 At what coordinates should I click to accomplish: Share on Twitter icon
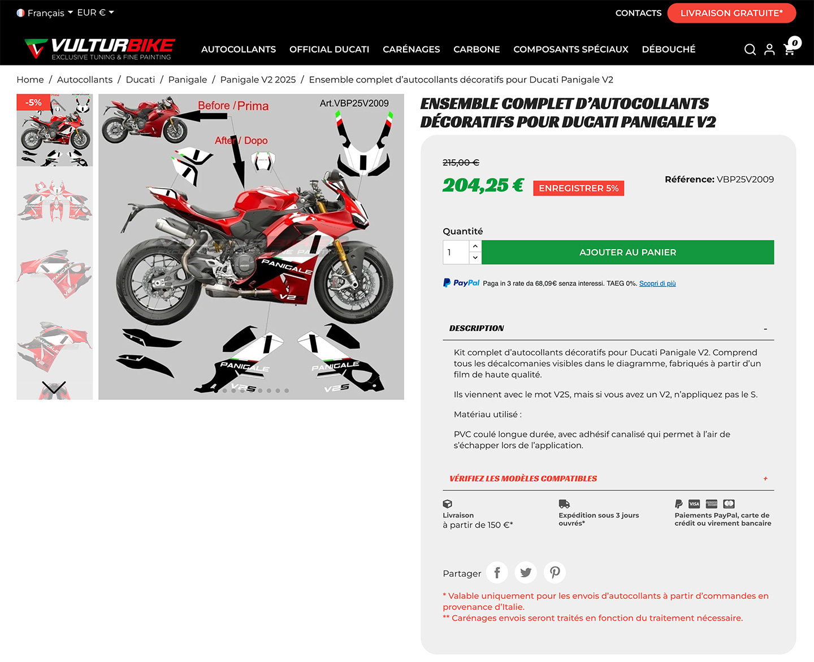click(526, 573)
